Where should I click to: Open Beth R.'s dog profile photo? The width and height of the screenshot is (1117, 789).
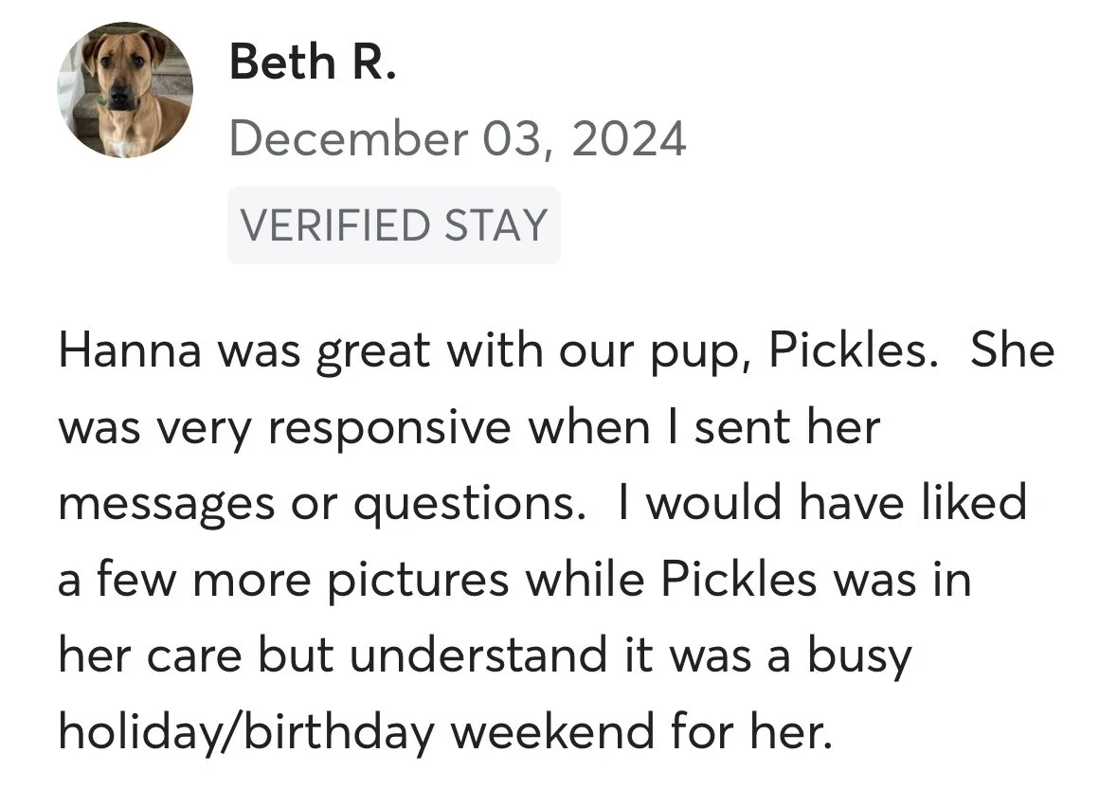tap(125, 89)
